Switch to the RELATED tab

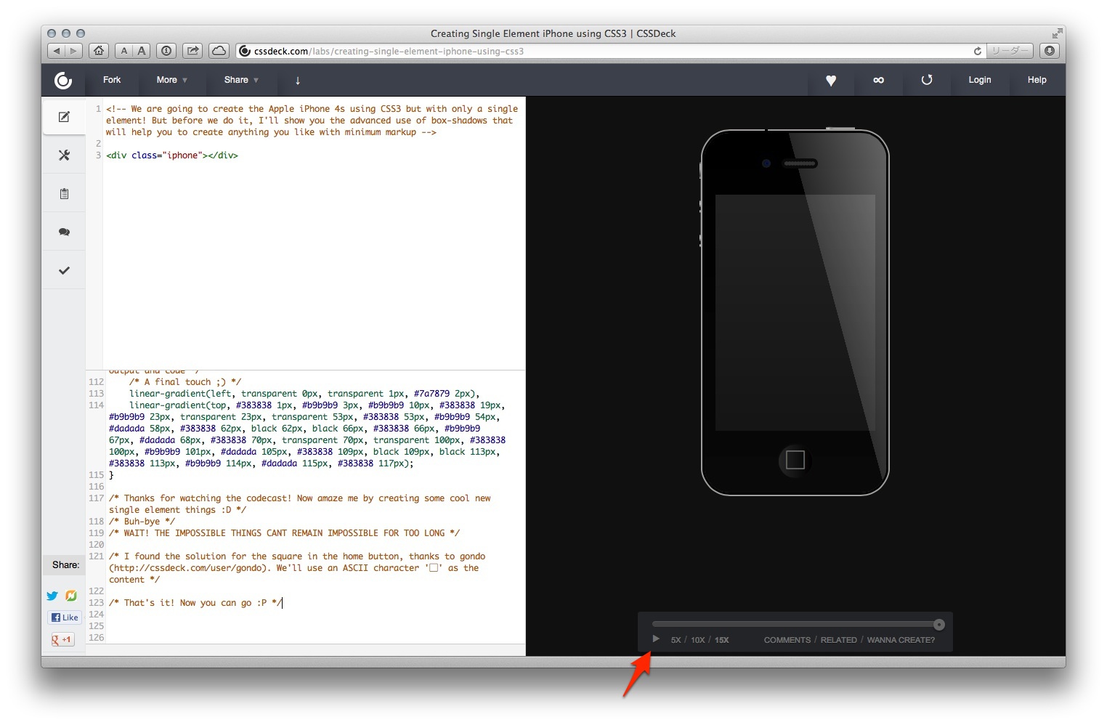point(838,640)
